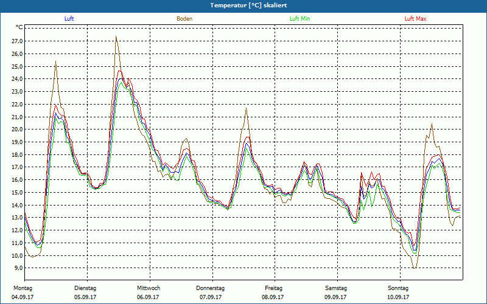
Task: Click the 24,0 y-axis value
Action: [17, 79]
